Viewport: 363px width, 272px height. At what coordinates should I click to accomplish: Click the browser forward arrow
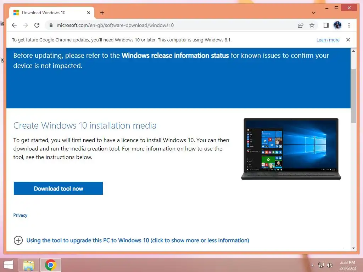click(26, 25)
